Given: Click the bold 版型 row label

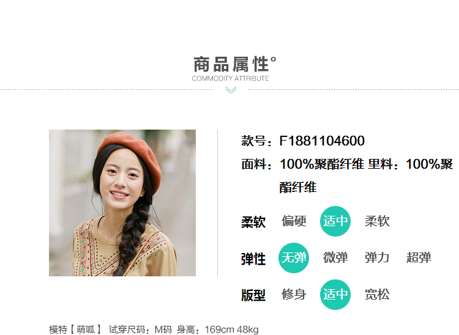Looking at the screenshot, I should [x=253, y=295].
